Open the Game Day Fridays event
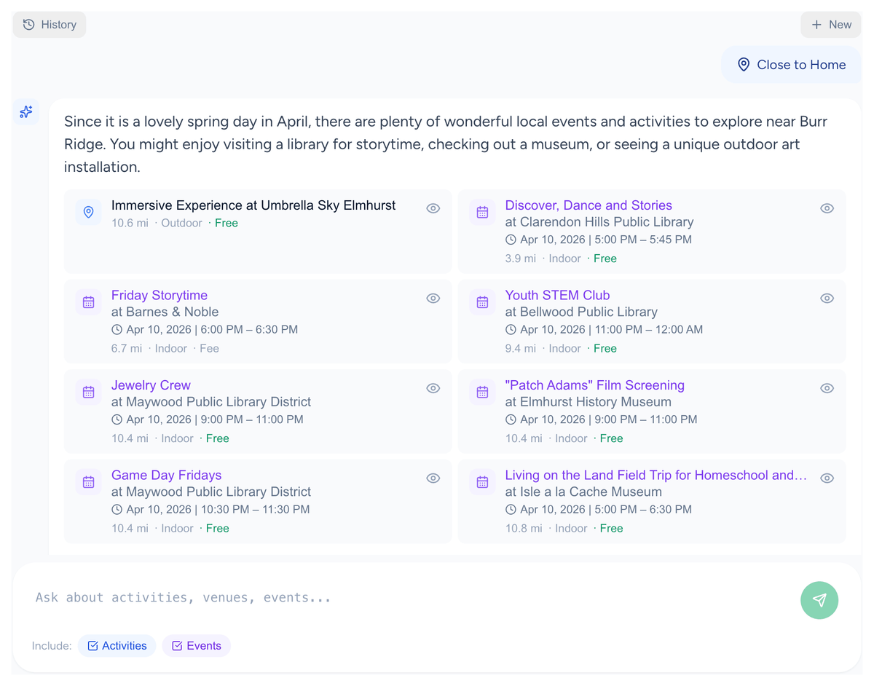This screenshot has height=686, width=874. (166, 476)
